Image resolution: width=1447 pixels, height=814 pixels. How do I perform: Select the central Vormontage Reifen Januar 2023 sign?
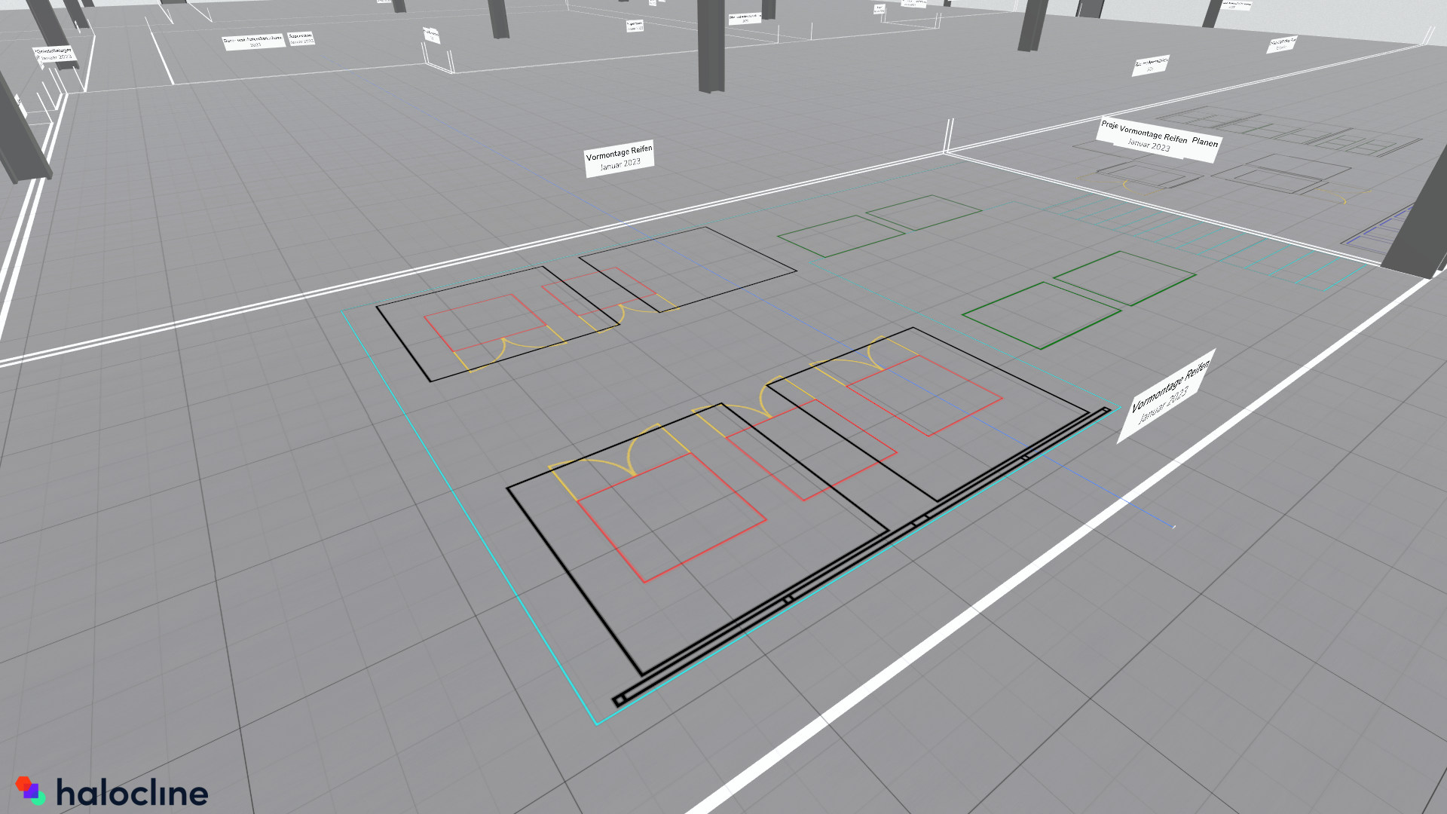click(619, 158)
